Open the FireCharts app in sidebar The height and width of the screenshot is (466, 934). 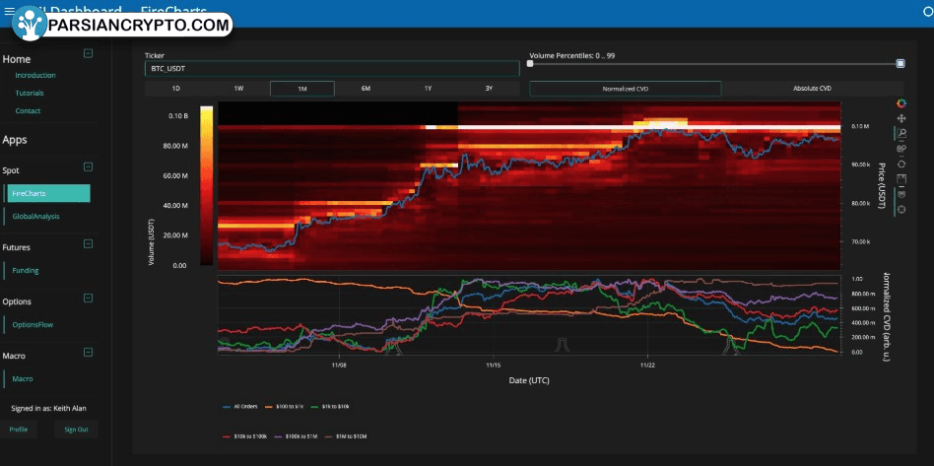point(49,193)
